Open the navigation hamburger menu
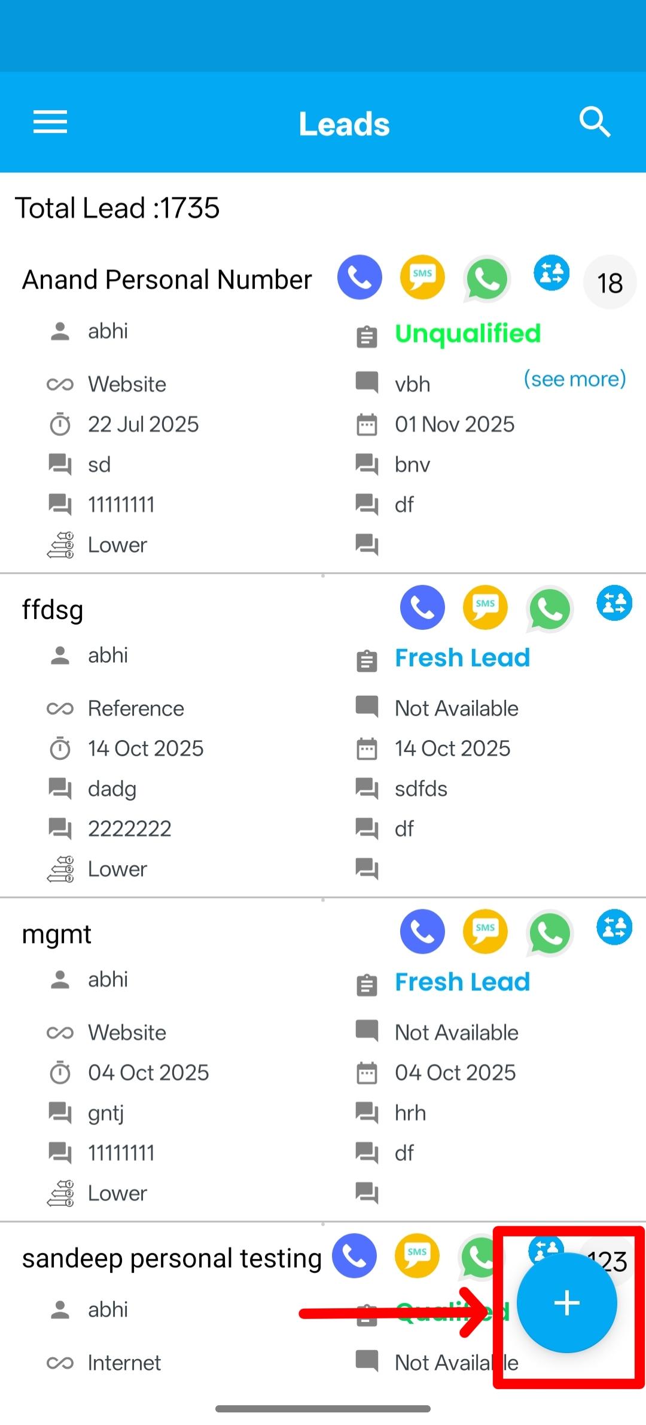The width and height of the screenshot is (646, 1425). [48, 122]
